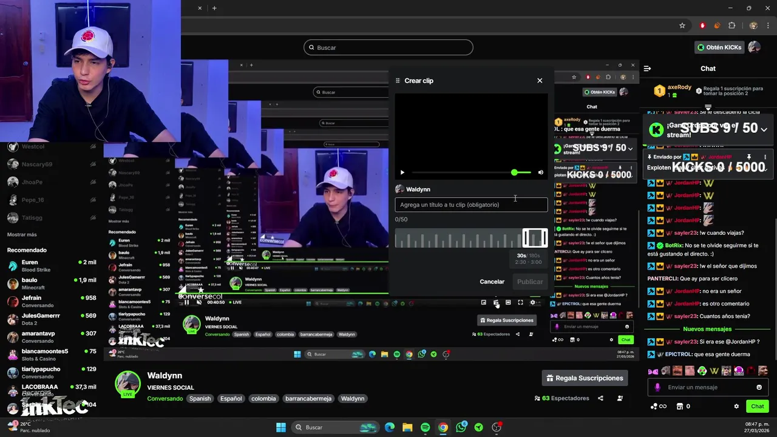This screenshot has height=437, width=777.
Task: Click Regala Suscripciones below the stream
Action: click(585, 378)
